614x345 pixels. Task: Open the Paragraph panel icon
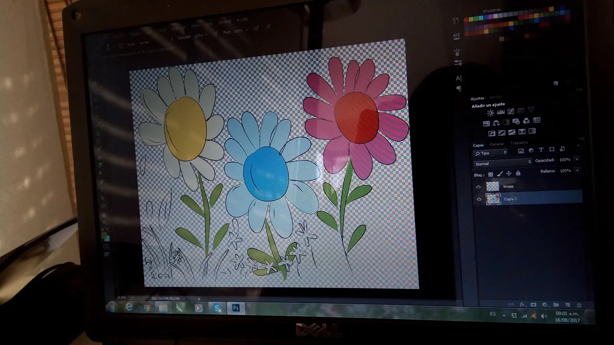pos(459,89)
